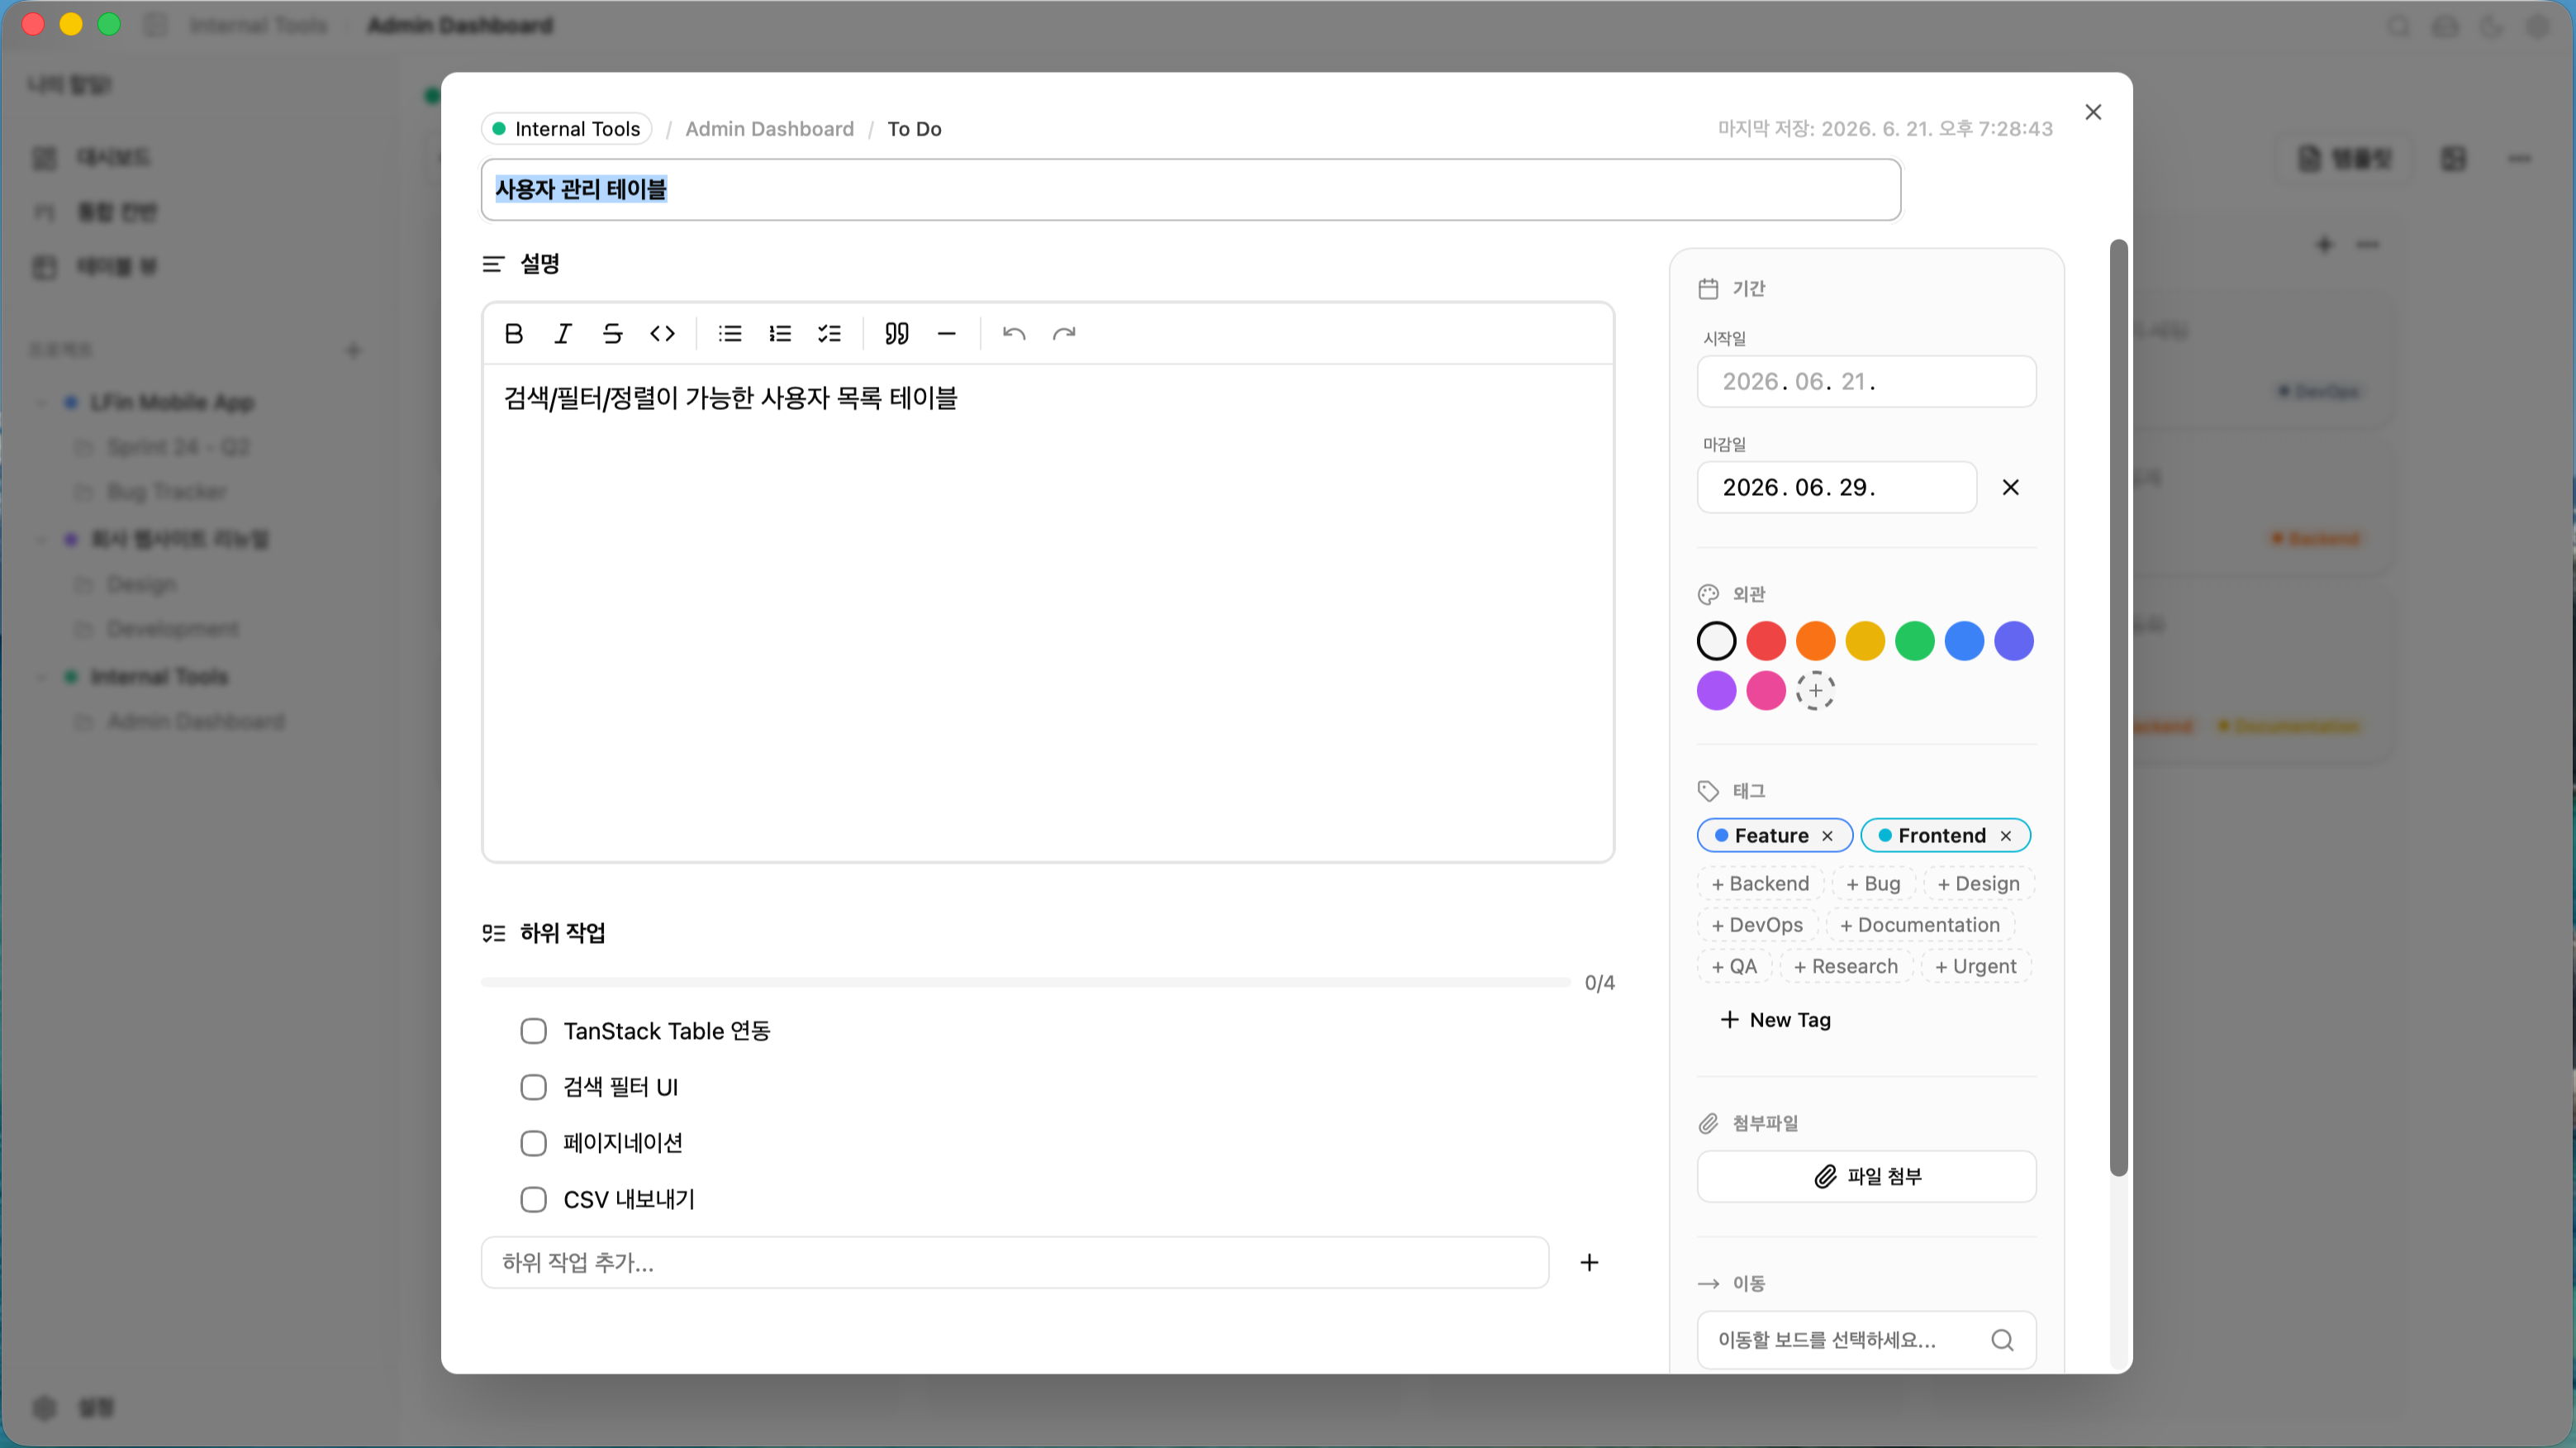This screenshot has height=1448, width=2576.
Task: Edit the task title 사용자 관리 테이블
Action: tap(1190, 189)
